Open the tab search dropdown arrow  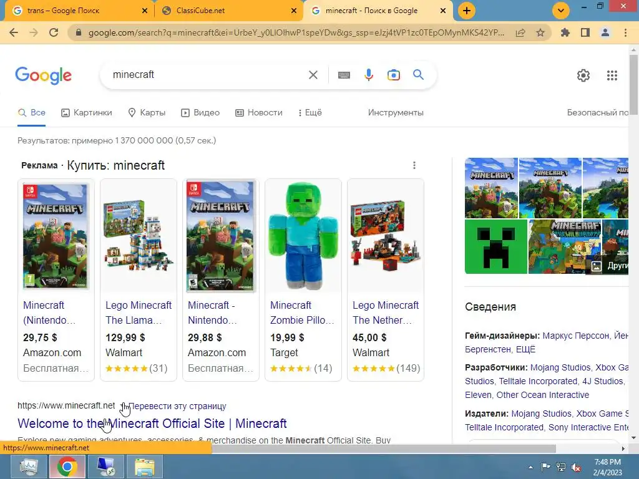(561, 11)
